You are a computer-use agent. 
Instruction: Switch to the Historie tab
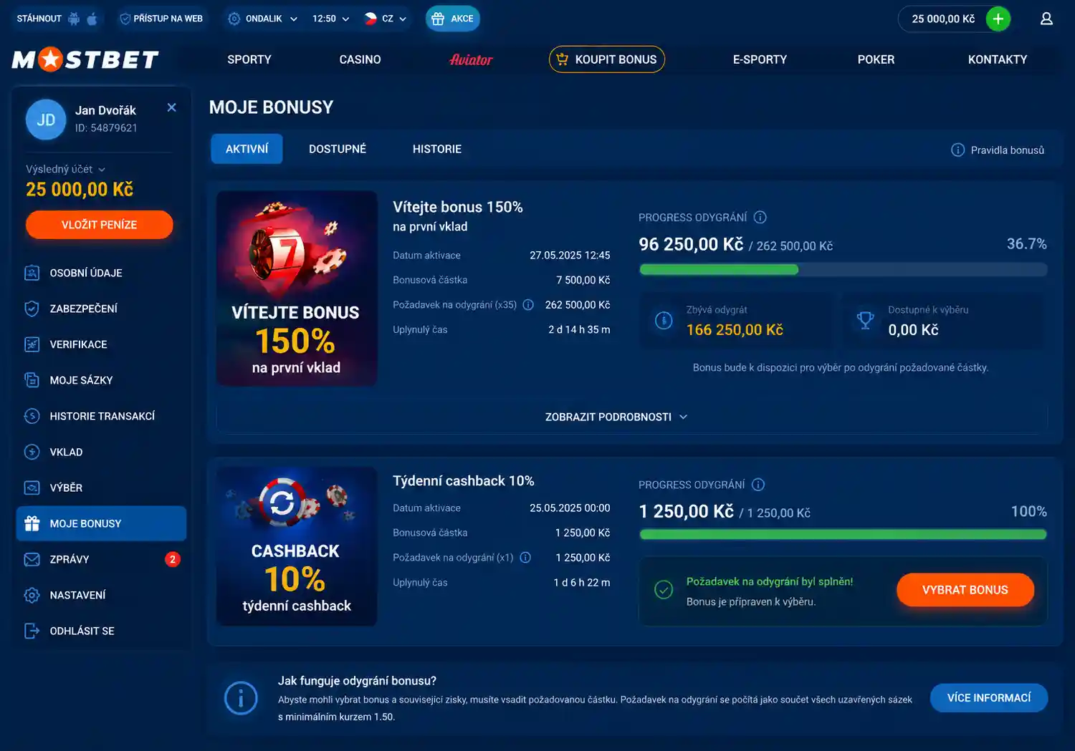pyautogui.click(x=437, y=149)
